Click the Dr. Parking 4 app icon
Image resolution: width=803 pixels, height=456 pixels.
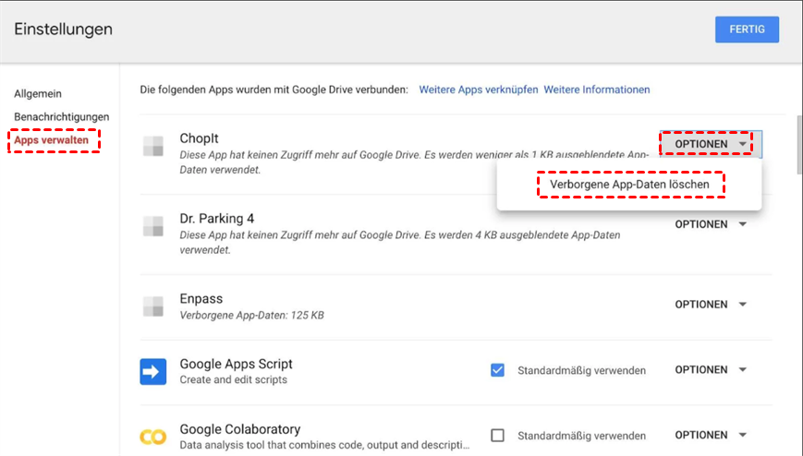[152, 226]
